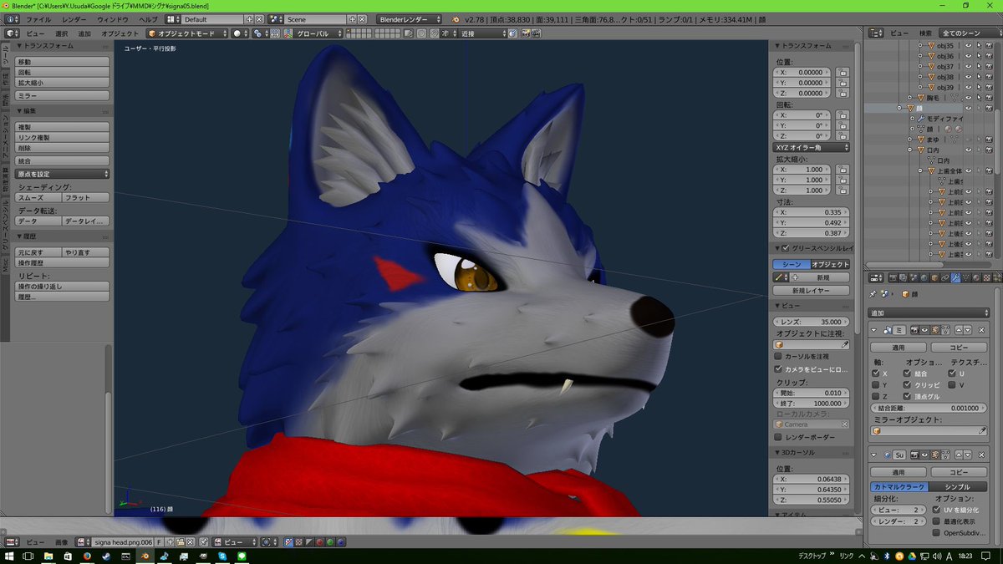The width and height of the screenshot is (1003, 564).
Task: Open the 3D viewport オブジェクト menu
Action: pos(120,33)
